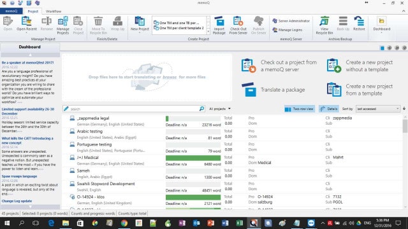The width and height of the screenshot is (408, 229).
Task: Select the Sameh project
Action: [x=83, y=170]
